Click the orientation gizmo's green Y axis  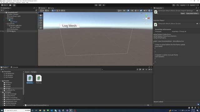tap(146, 16)
